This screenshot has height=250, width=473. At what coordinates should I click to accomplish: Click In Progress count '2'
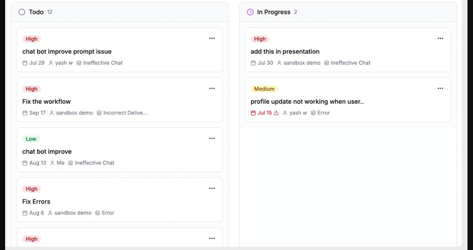tap(295, 12)
